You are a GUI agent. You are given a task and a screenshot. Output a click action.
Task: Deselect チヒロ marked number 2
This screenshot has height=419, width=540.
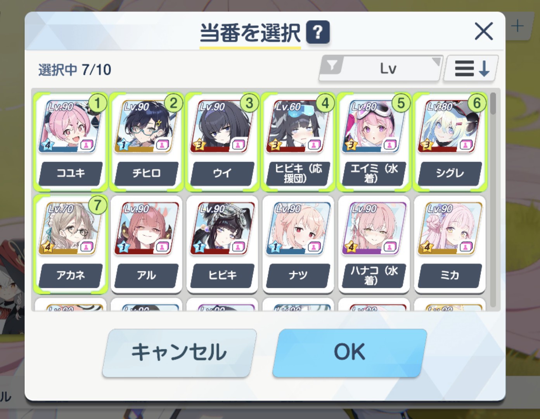(x=146, y=142)
